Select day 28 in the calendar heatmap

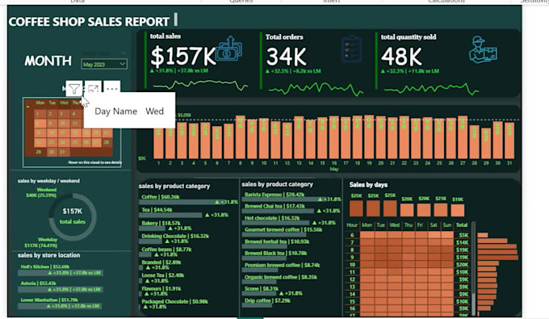(x=107, y=142)
